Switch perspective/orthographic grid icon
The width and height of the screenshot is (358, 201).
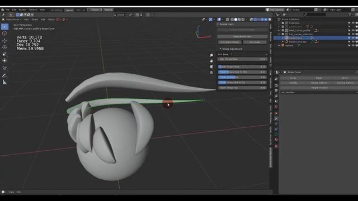coord(211,72)
